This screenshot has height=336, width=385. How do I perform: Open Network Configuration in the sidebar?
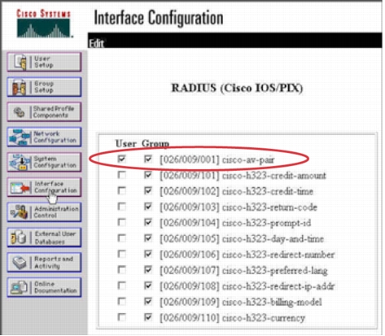tap(44, 137)
